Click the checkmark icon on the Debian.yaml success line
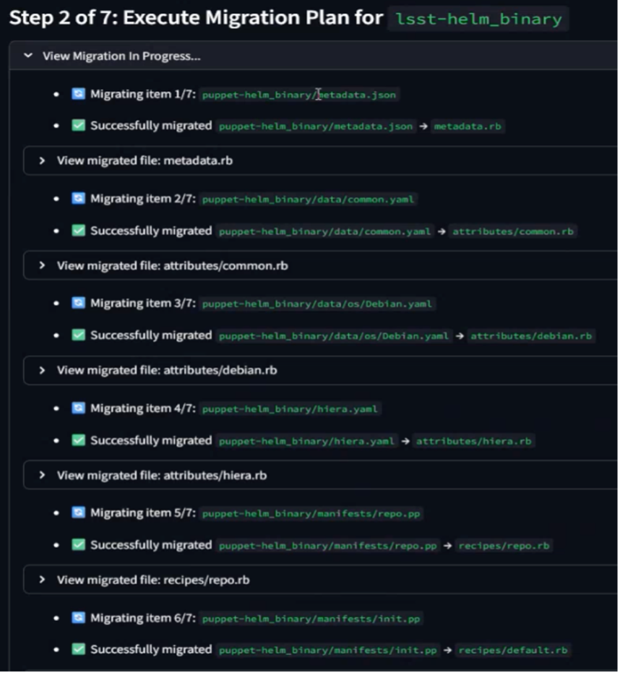 (78, 335)
